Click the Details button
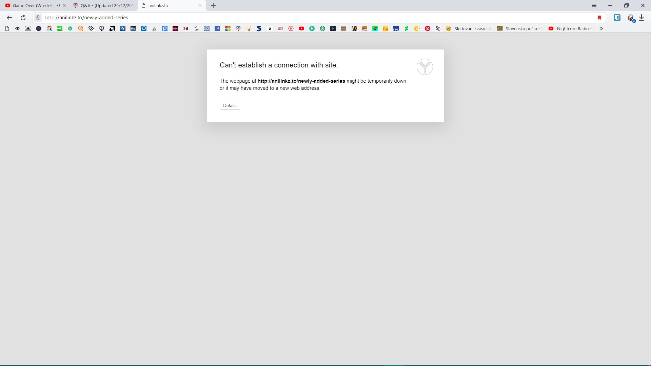Screen dimensions: 651x366 click(230, 106)
